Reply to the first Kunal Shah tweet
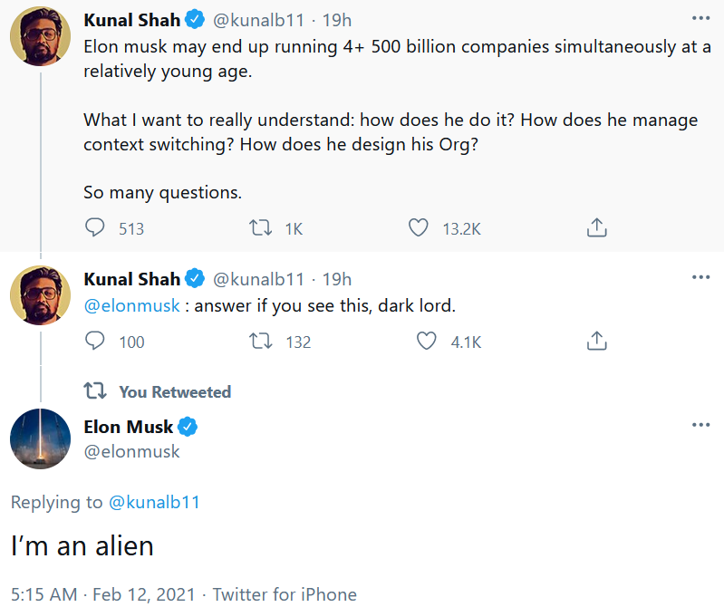Image resolution: width=724 pixels, height=607 pixels. (x=95, y=227)
